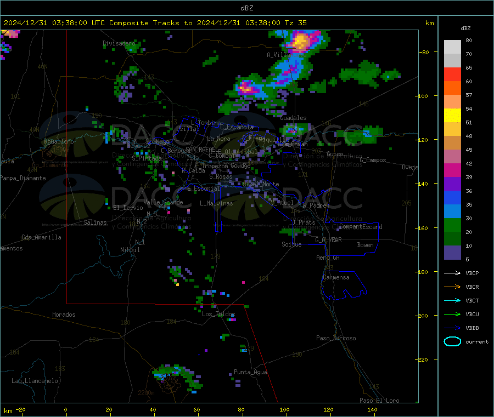The height and width of the screenshot is (417, 494).
Task: Select the yellow 54 dBZ color swatch
Action: point(452,116)
